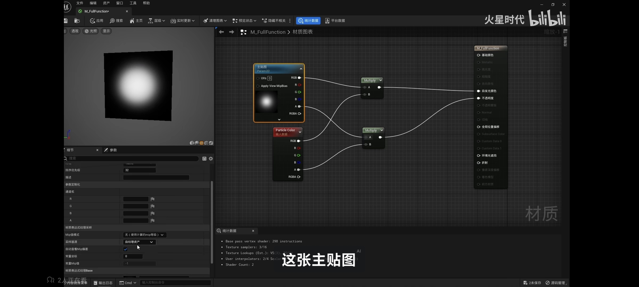639x287 pixels.
Task: Click the 主贴图 texture preview thumbnail
Action: (266, 102)
